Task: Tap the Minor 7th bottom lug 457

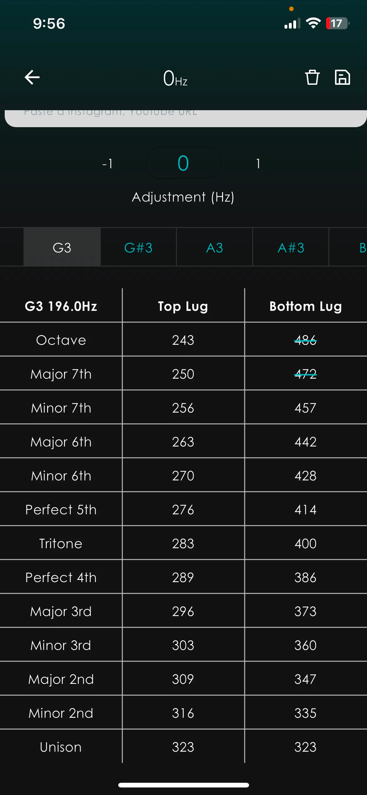Action: [305, 408]
